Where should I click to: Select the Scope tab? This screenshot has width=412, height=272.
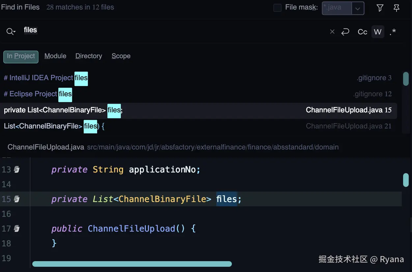point(121,56)
